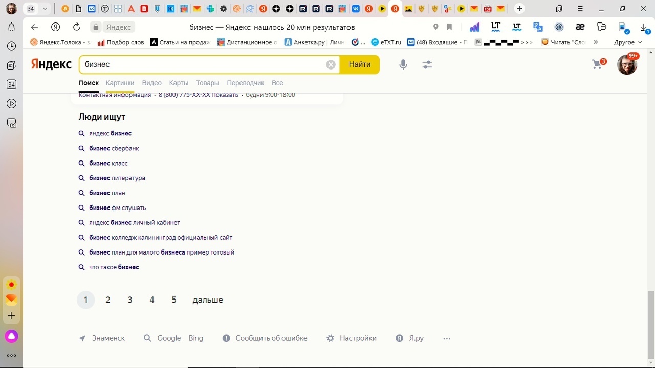Screen dimensions: 655x368
Task: Open history clock icon in sidebar
Action: point(11,46)
